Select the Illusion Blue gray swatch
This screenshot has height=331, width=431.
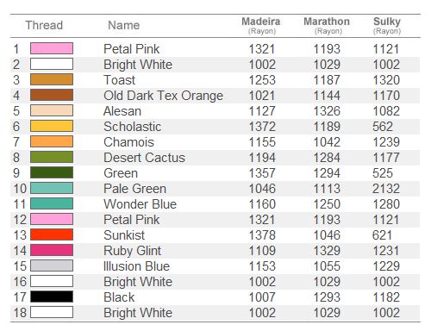[x=52, y=265]
